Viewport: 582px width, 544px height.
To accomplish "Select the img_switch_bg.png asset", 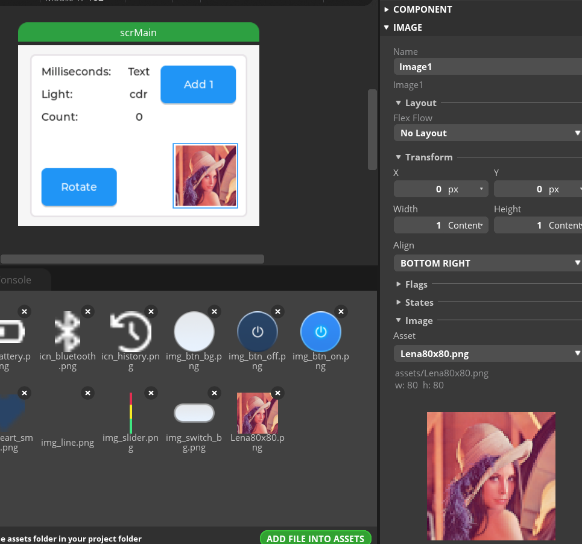I will tap(194, 413).
